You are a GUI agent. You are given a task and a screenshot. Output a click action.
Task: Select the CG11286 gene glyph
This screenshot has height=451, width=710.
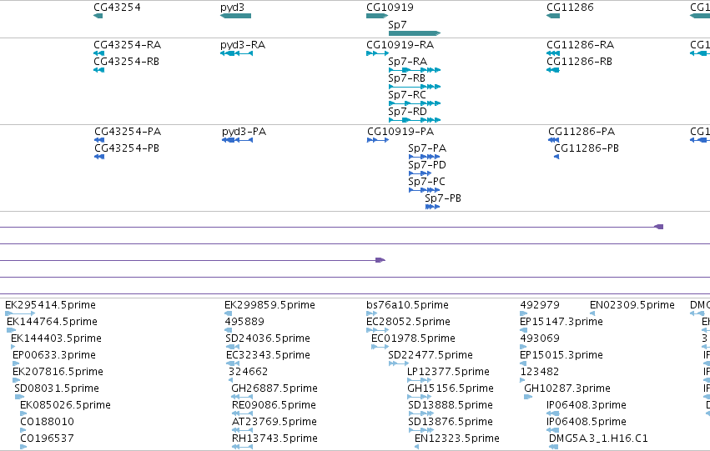coord(553,16)
